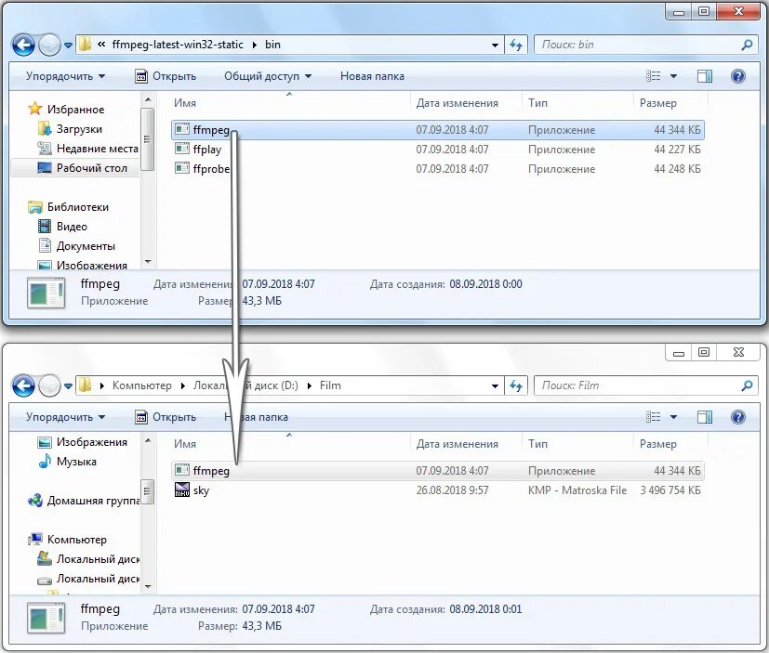Image resolution: width=769 pixels, height=653 pixels.
Task: Click Новая папка in bin window
Action: 372,76
